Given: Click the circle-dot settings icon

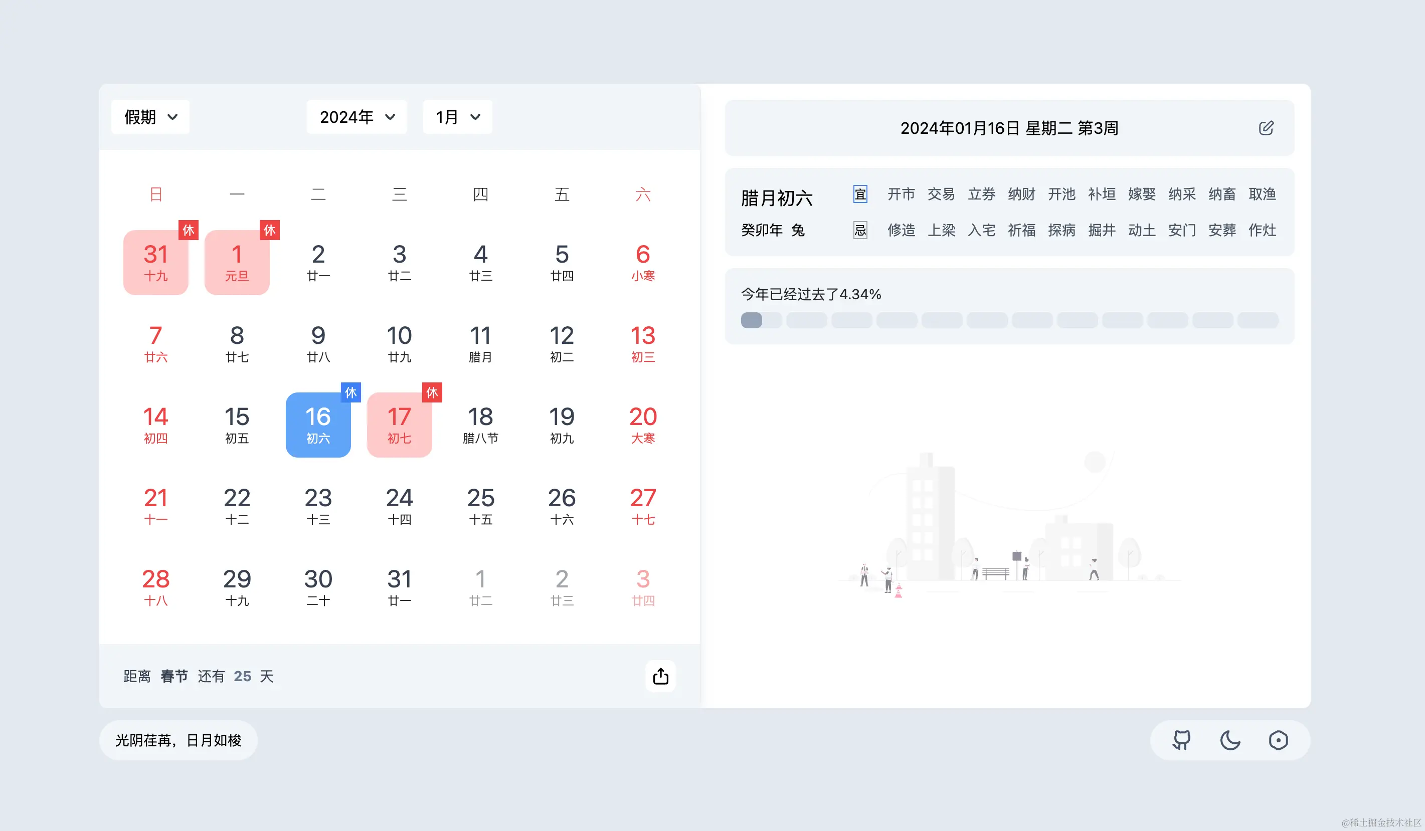Looking at the screenshot, I should pyautogui.click(x=1278, y=740).
